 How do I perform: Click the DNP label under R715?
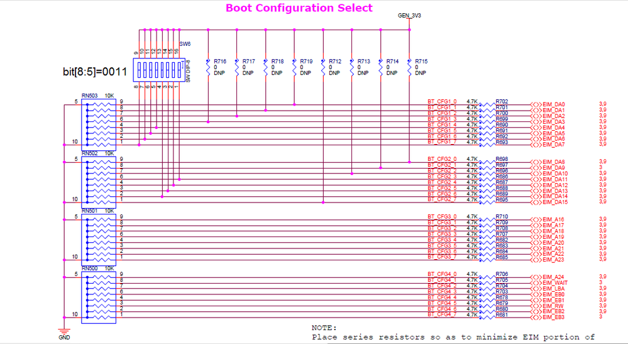click(x=421, y=73)
